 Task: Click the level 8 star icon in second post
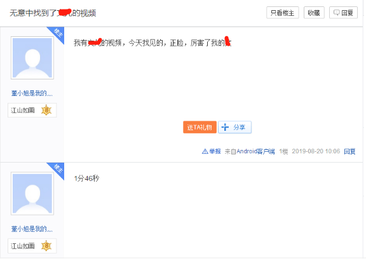coord(46,246)
